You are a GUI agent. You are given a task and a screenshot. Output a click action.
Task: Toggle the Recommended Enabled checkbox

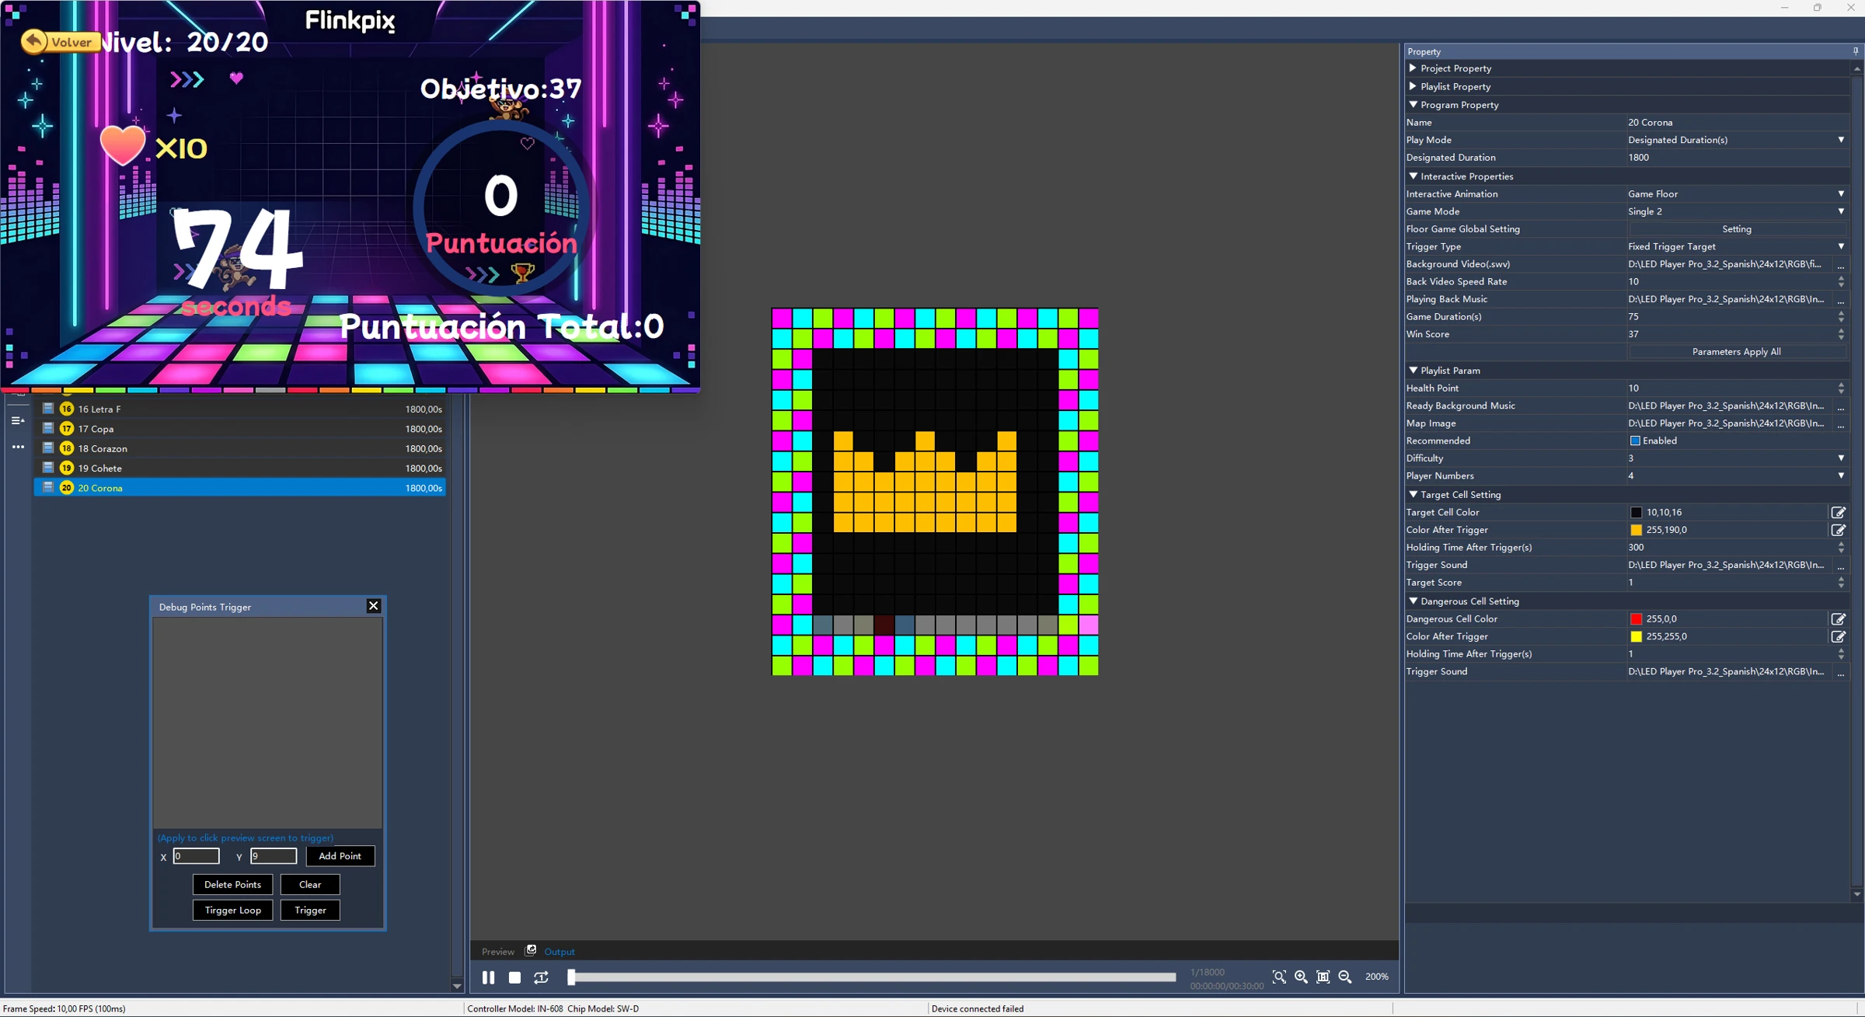coord(1635,441)
